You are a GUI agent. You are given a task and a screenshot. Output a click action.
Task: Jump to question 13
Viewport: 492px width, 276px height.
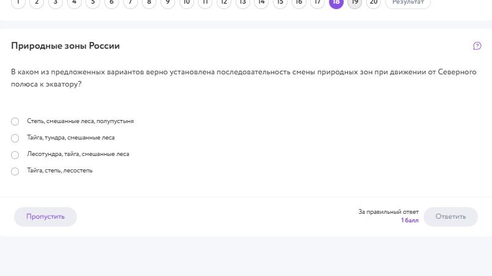pyautogui.click(x=242, y=2)
